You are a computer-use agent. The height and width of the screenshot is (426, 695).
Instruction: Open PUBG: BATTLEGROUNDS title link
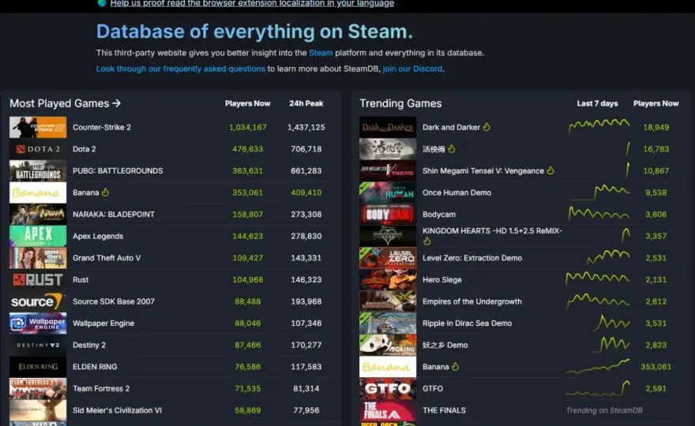point(118,170)
